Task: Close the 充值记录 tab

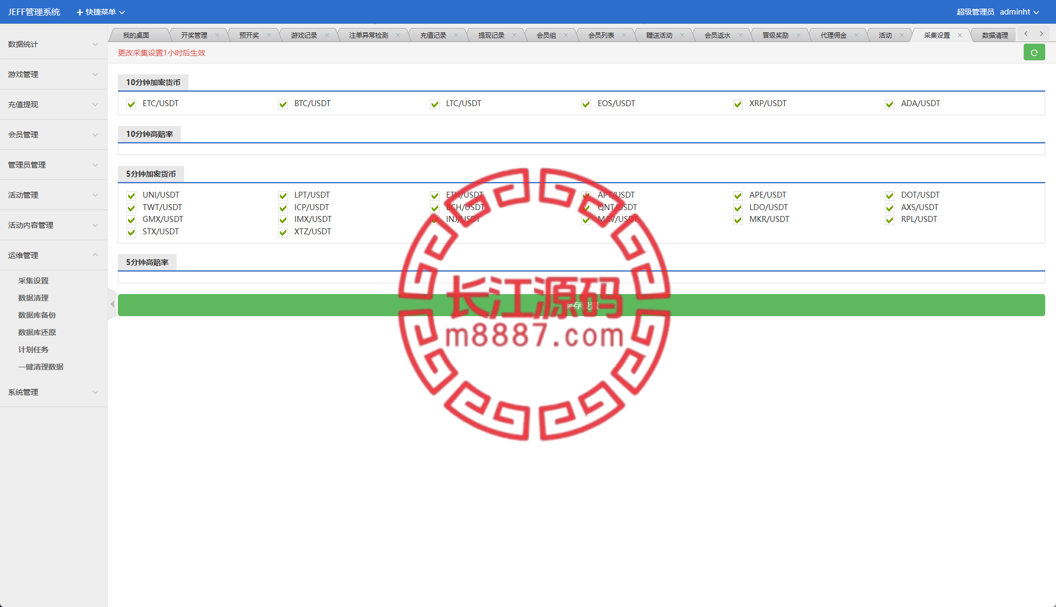Action: click(456, 36)
